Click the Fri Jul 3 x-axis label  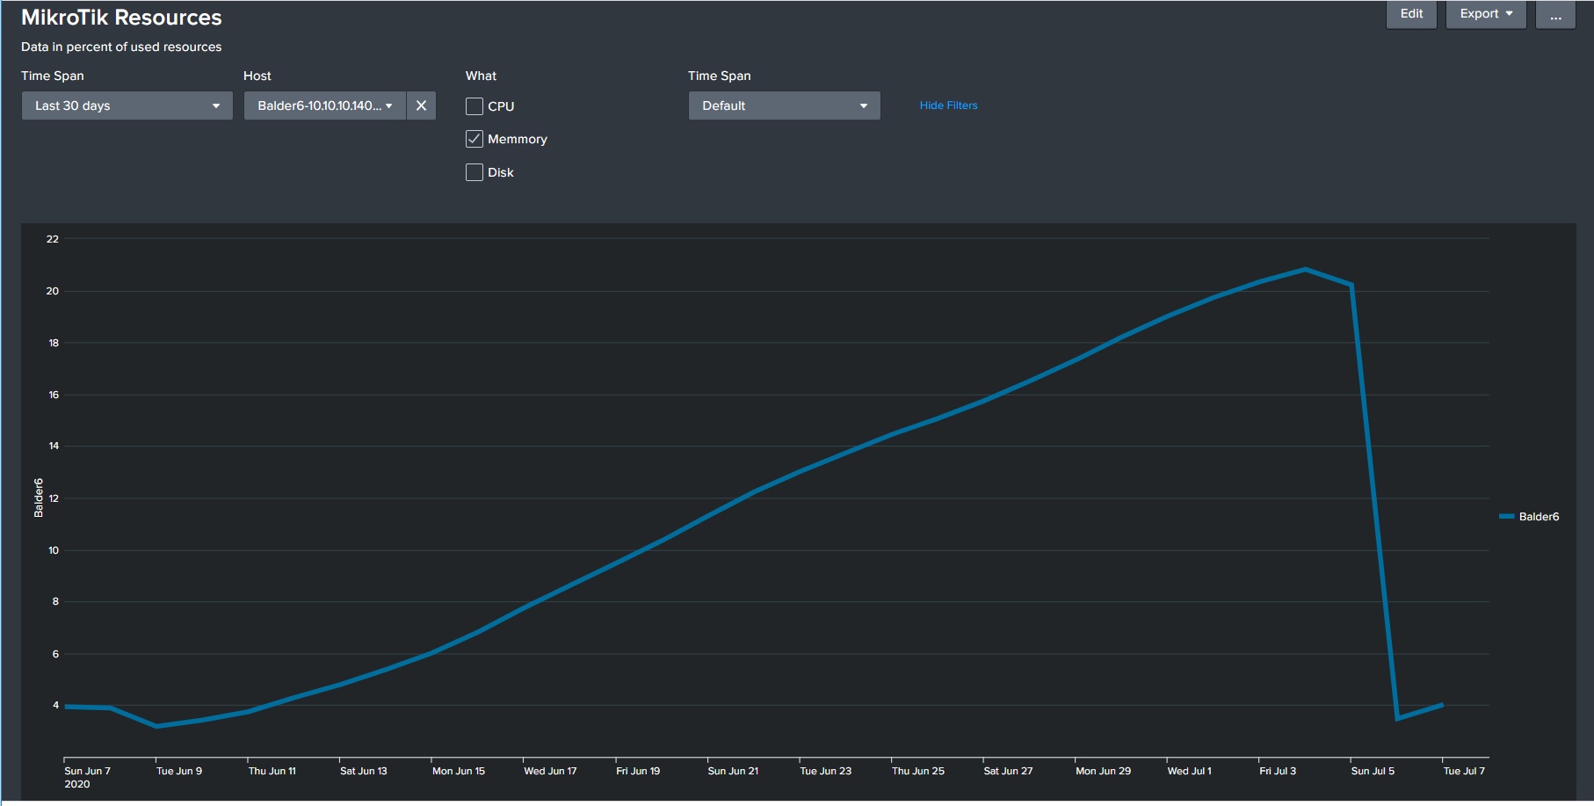[x=1278, y=771]
